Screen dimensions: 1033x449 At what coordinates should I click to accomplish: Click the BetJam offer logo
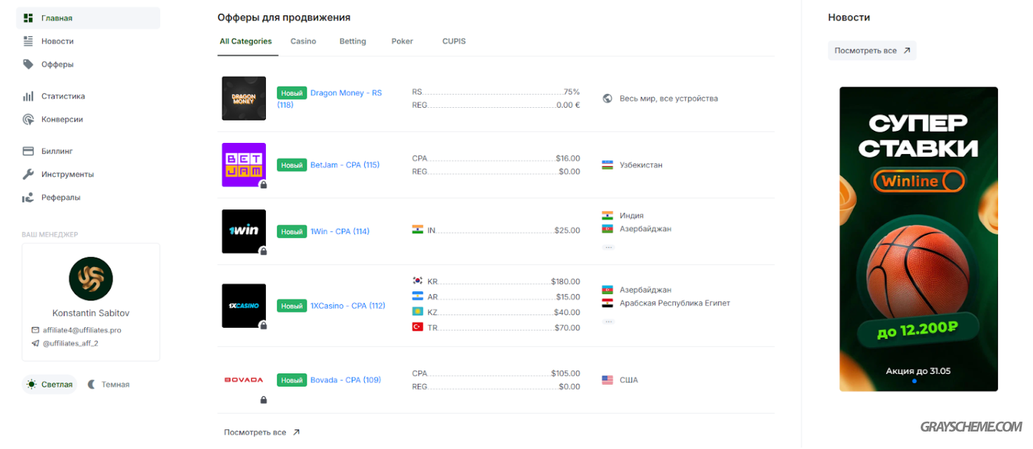[244, 165]
